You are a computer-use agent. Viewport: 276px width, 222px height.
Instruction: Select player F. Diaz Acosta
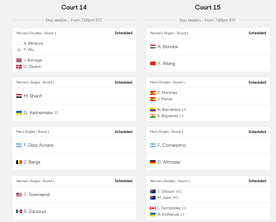point(38,145)
